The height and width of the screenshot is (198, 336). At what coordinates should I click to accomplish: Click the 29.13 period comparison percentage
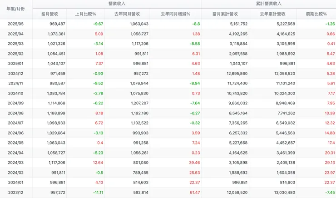[x=330, y=163]
